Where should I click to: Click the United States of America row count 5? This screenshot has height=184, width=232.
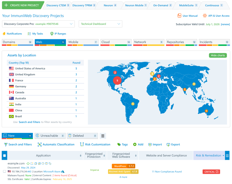pos(76,68)
